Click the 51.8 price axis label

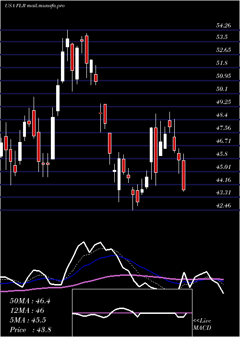[222, 63]
